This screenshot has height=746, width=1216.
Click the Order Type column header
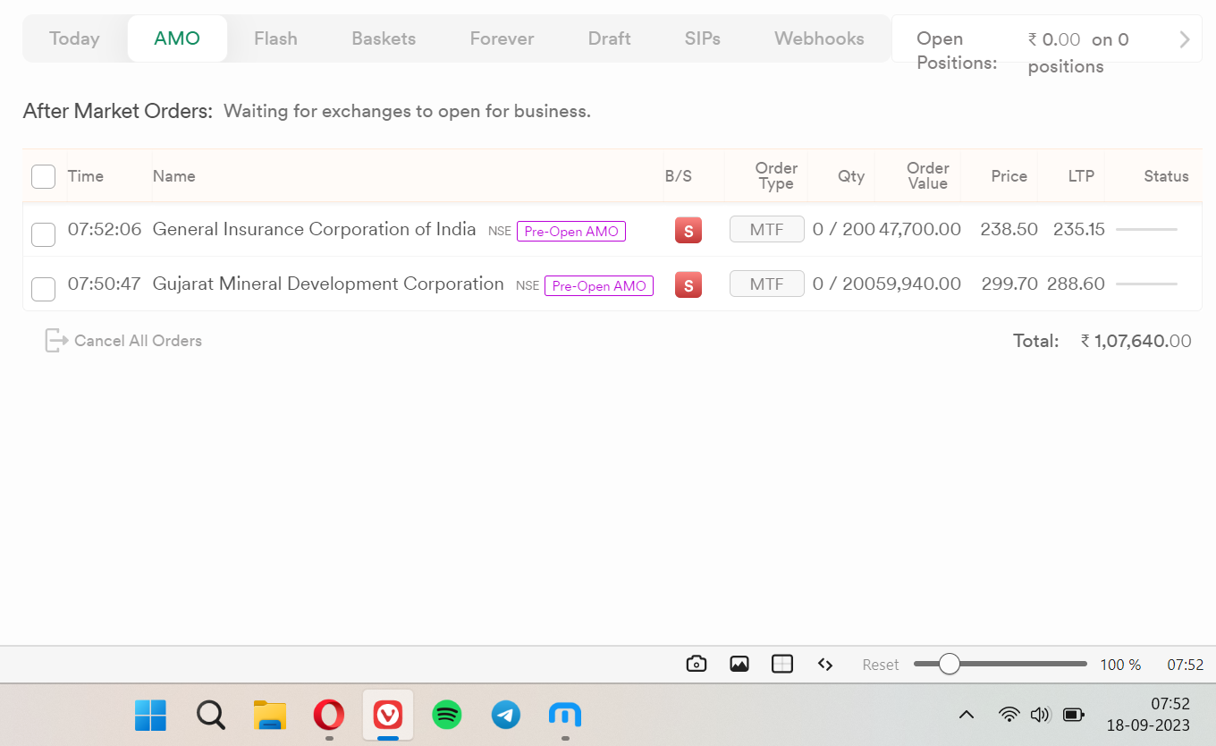coord(776,176)
